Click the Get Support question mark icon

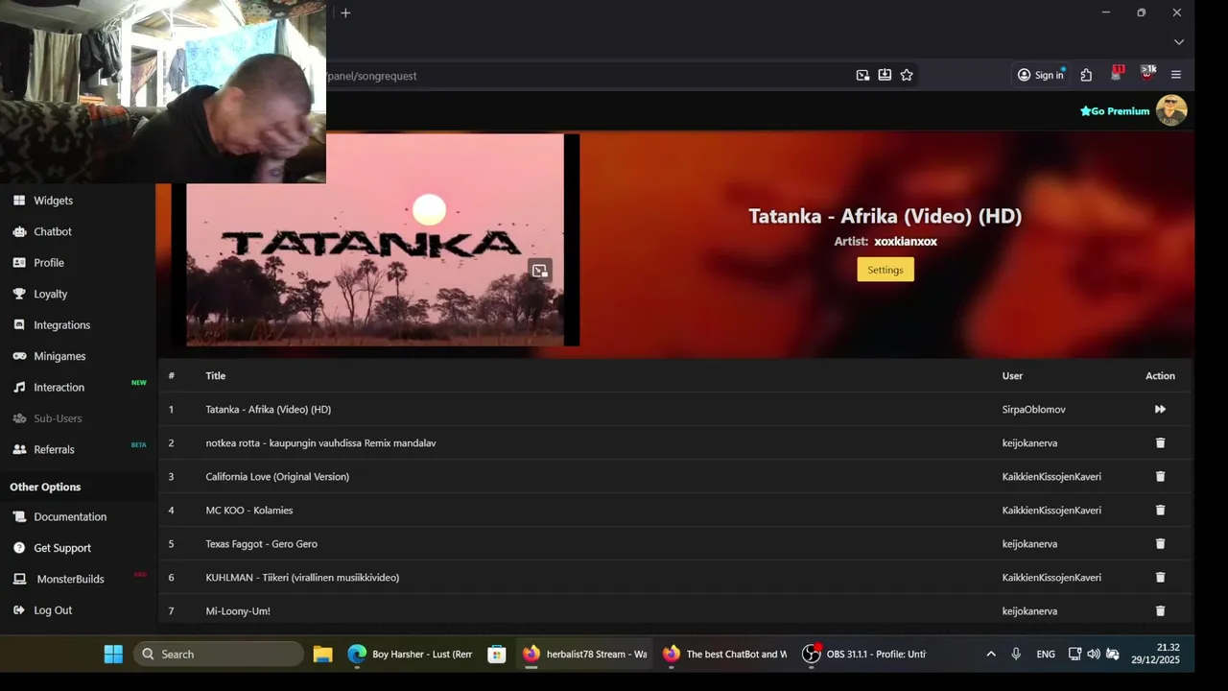pyautogui.click(x=19, y=548)
